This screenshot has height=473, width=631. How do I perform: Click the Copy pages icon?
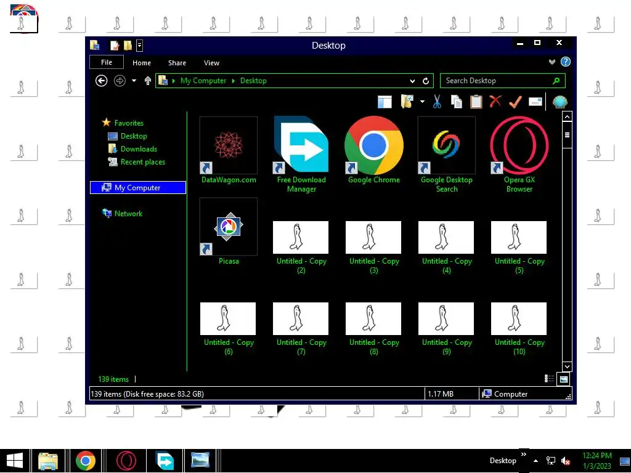[x=457, y=102]
